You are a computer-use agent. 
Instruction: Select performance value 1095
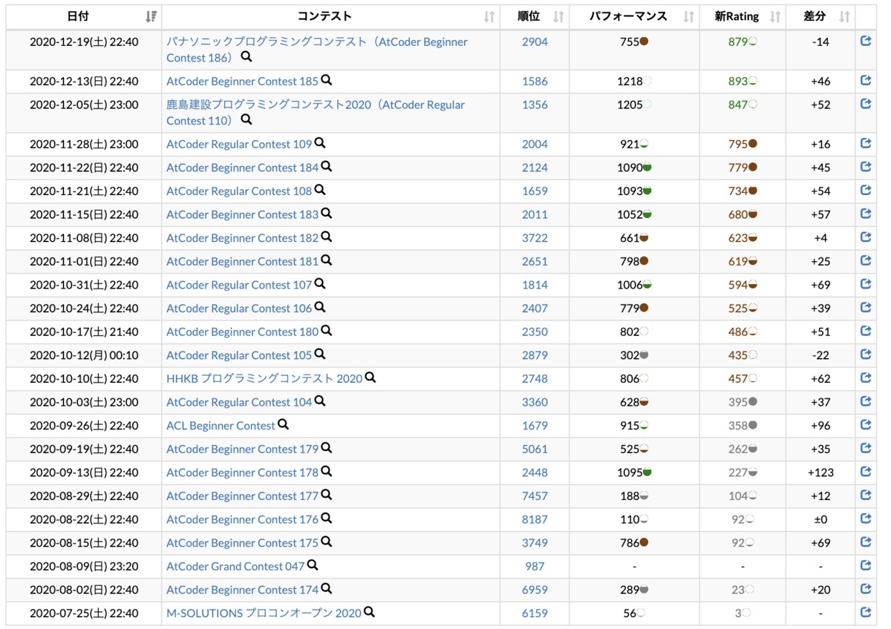[x=630, y=473]
